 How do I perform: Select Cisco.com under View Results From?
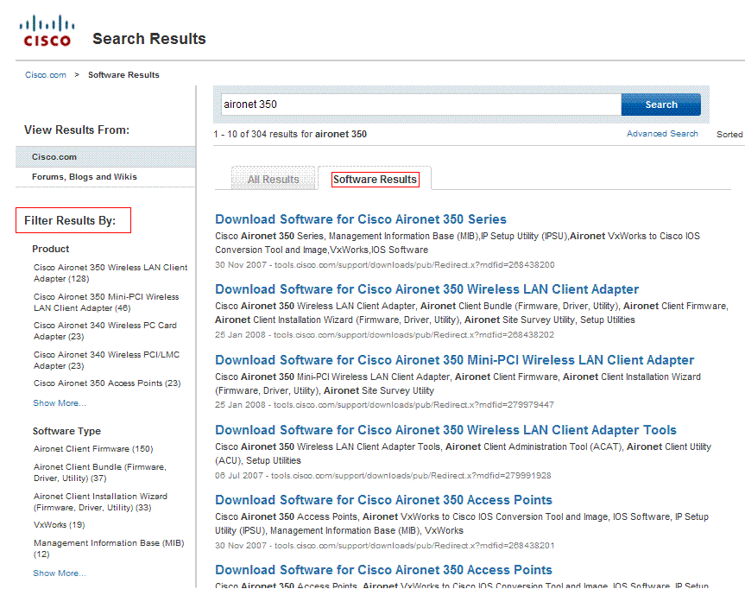pyautogui.click(x=105, y=157)
